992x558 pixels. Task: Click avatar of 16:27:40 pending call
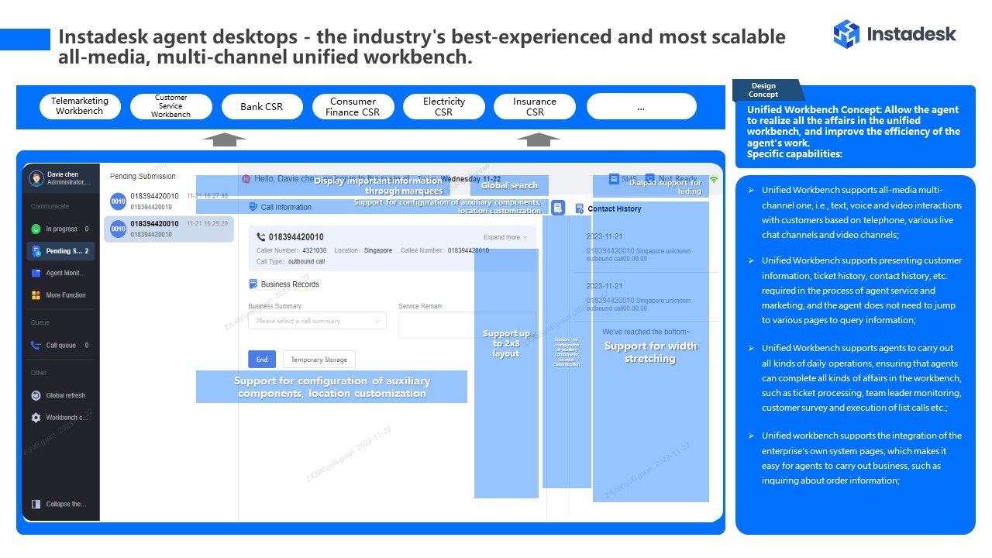(118, 201)
